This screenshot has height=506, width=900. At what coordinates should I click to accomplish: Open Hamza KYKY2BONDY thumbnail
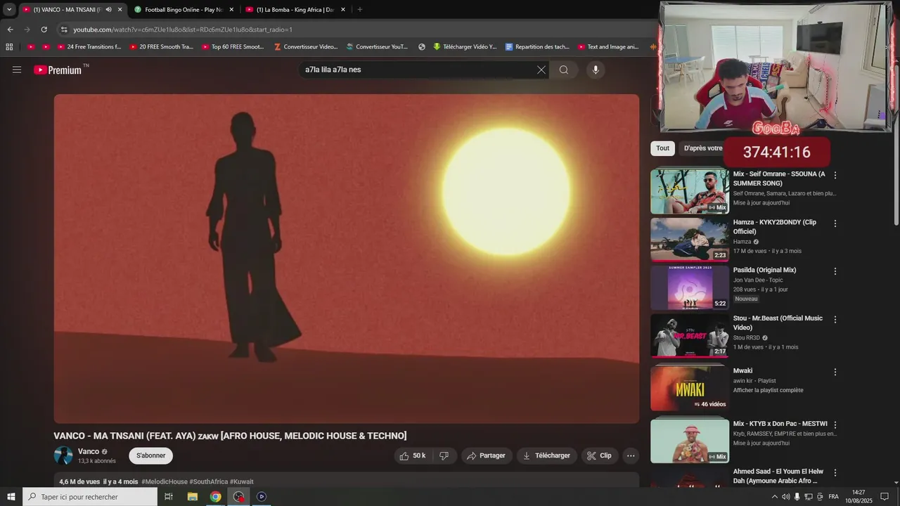click(x=690, y=239)
